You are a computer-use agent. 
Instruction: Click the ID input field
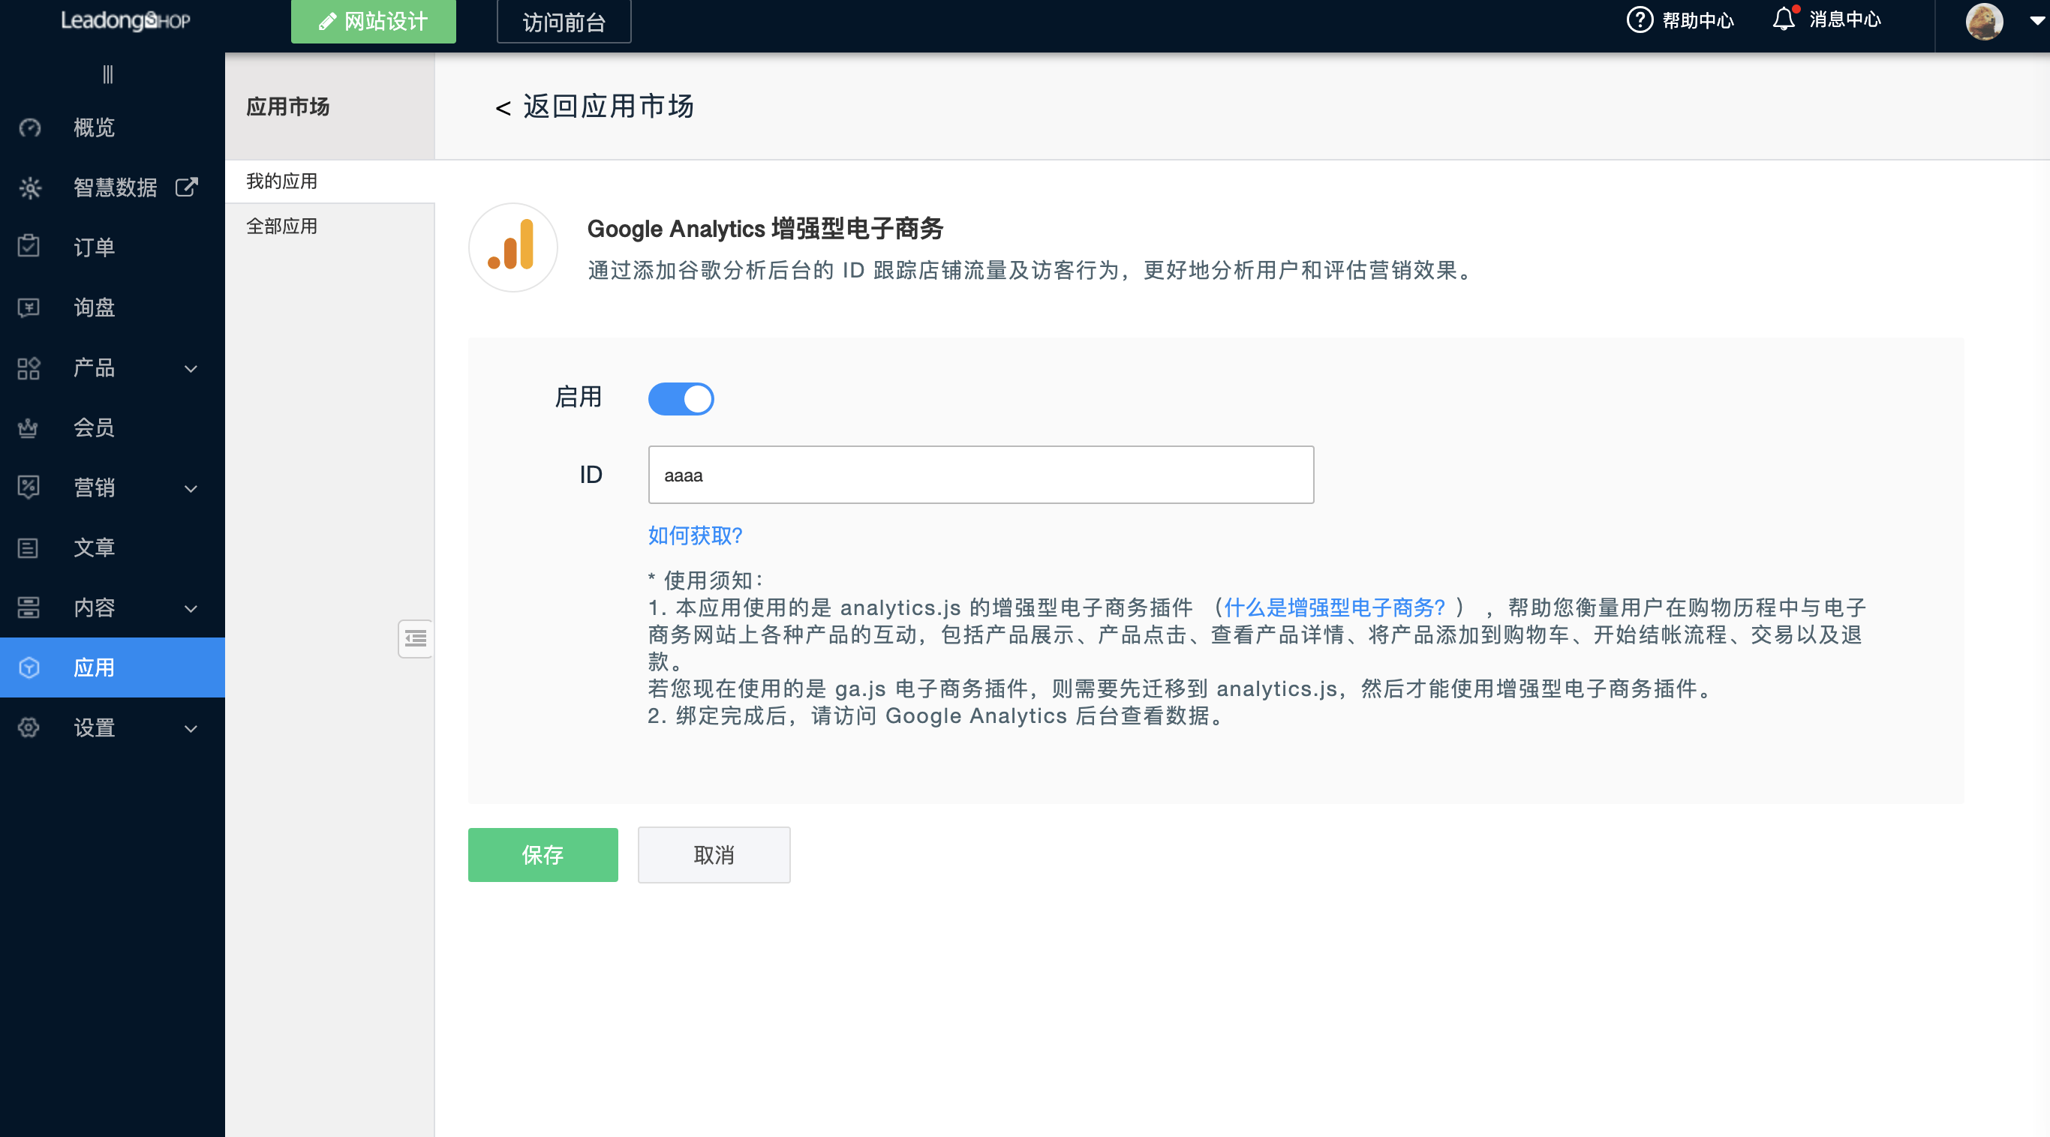click(x=981, y=475)
